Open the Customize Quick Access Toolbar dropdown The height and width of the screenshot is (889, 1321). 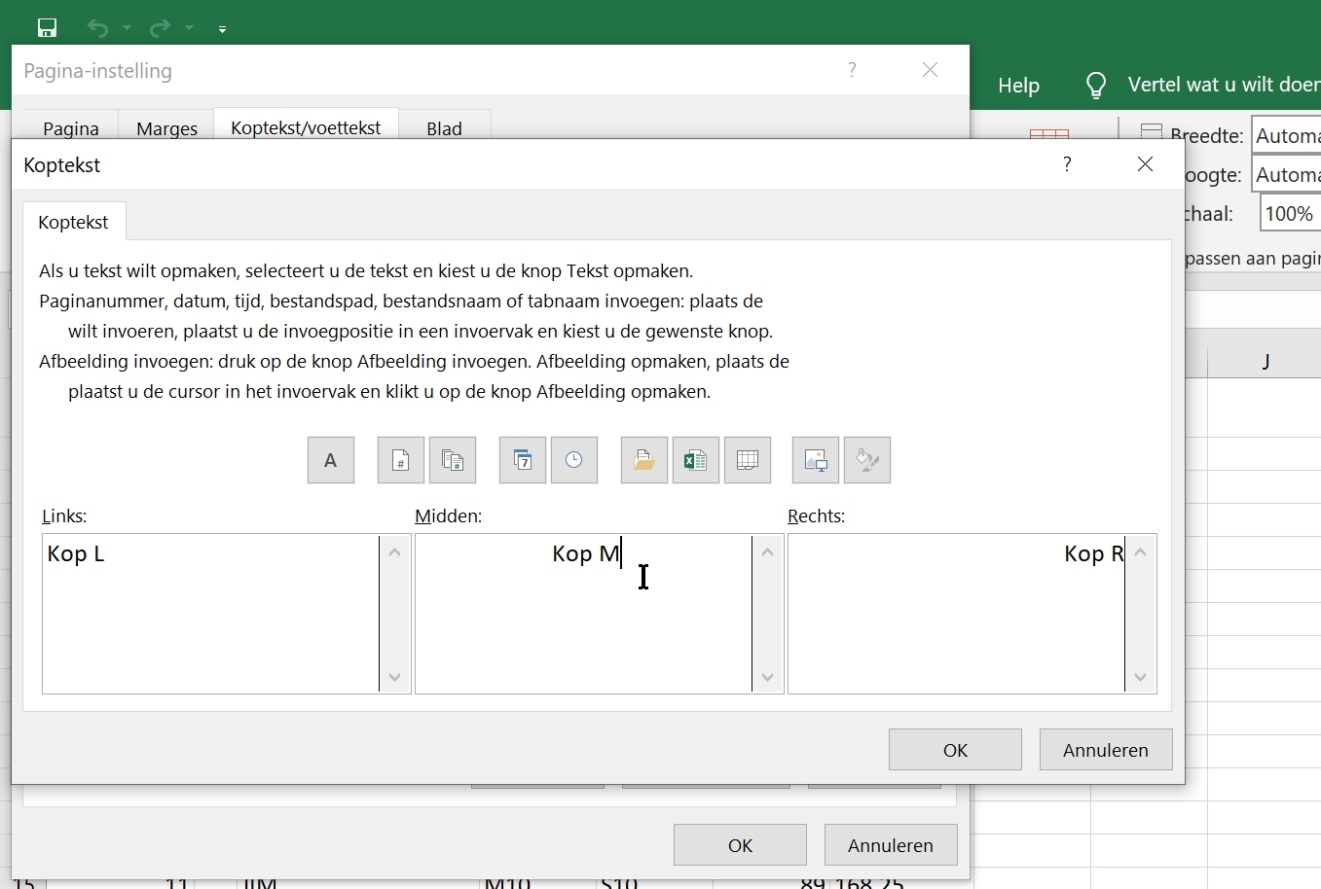222,29
